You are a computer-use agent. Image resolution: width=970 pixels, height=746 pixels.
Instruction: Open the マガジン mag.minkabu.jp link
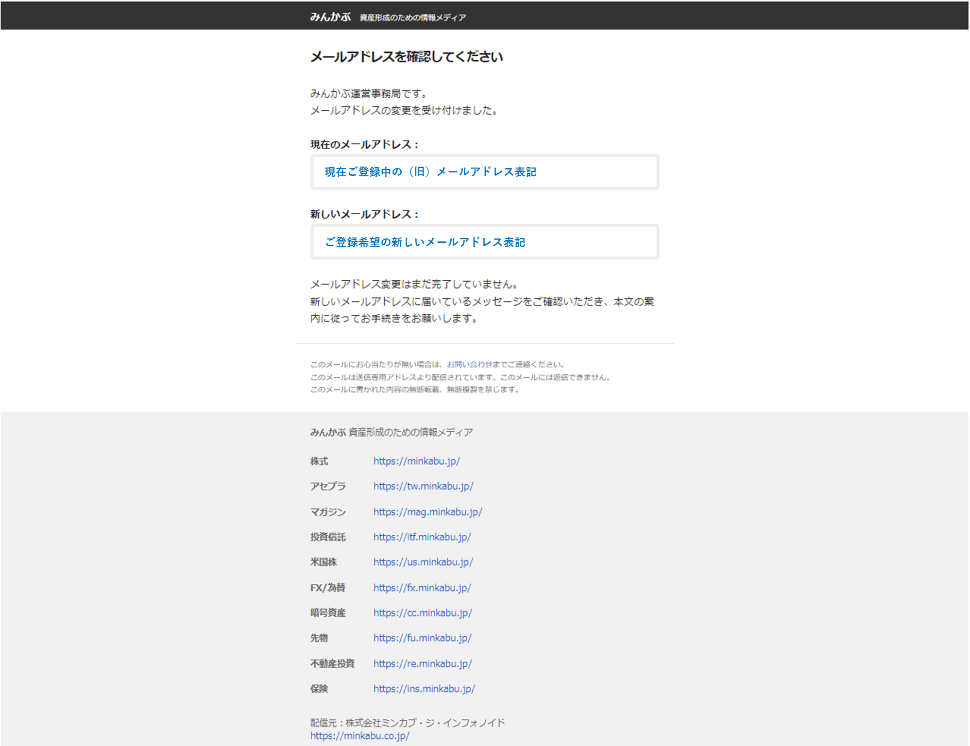tap(427, 512)
